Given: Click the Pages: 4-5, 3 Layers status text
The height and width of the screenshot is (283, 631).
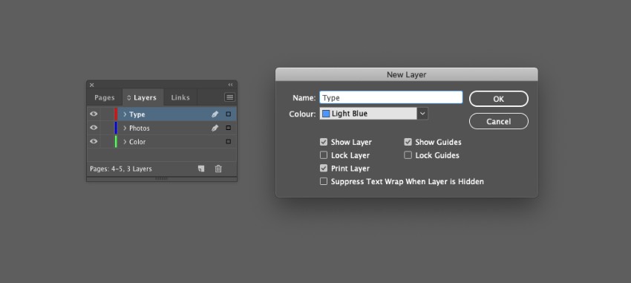Looking at the screenshot, I should (x=121, y=169).
